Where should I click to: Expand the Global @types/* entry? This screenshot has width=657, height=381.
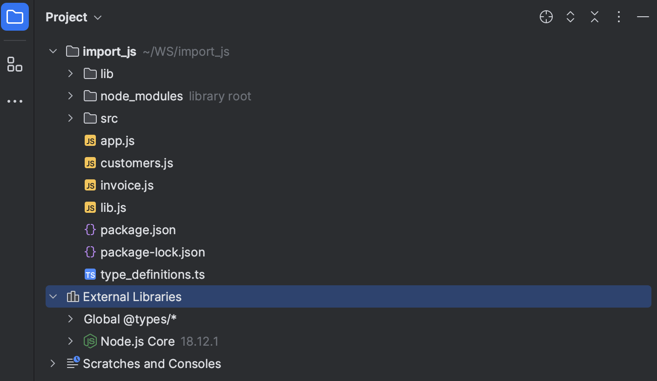point(70,319)
